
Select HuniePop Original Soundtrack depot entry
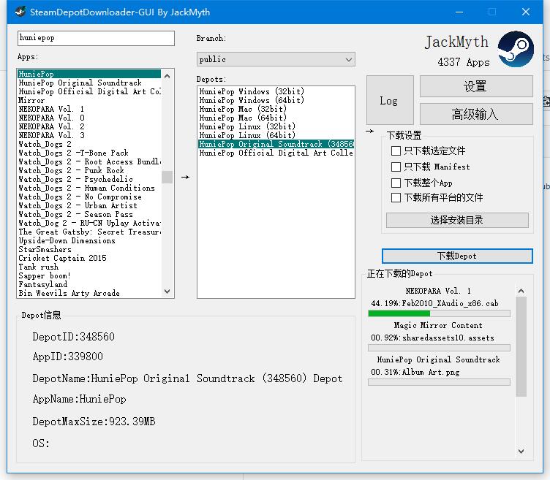276,144
